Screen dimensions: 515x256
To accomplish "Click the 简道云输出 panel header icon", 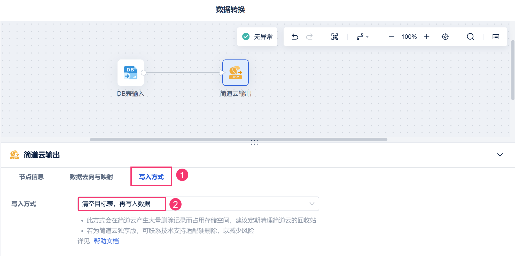I will [x=14, y=155].
